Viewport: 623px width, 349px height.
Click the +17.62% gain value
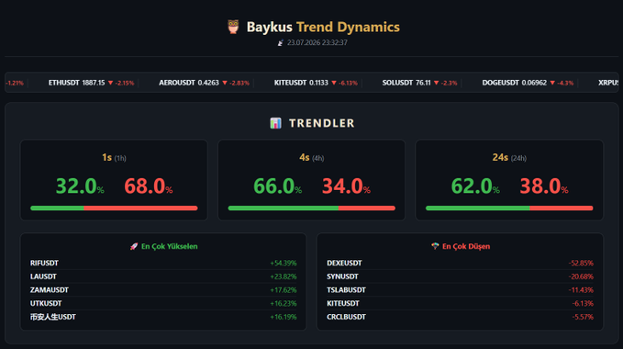pos(284,290)
